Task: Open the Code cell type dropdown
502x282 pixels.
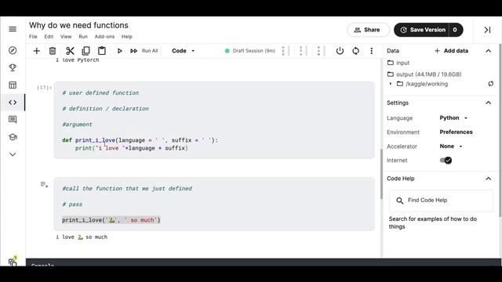Action: click(x=183, y=51)
